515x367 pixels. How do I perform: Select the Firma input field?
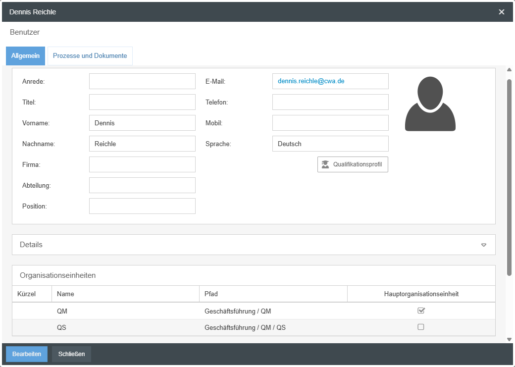click(142, 164)
